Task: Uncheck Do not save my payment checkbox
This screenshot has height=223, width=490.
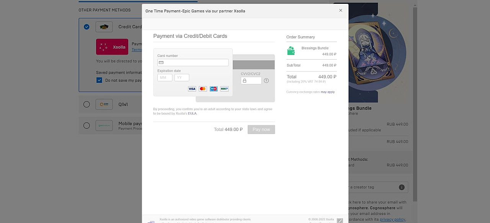Action: tap(99, 80)
